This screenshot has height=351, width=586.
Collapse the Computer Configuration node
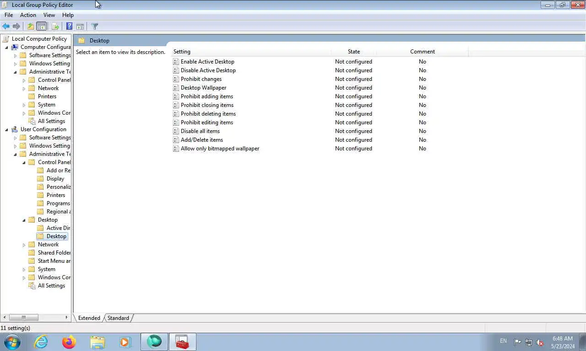point(6,47)
